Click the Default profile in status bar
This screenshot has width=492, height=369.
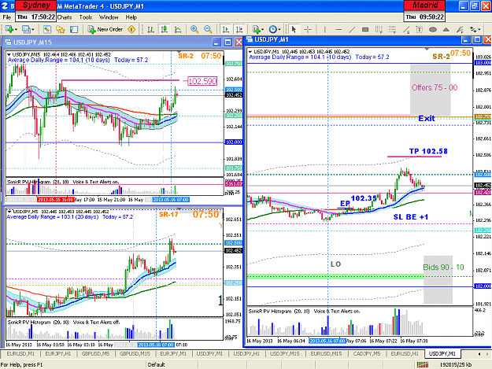157,364
